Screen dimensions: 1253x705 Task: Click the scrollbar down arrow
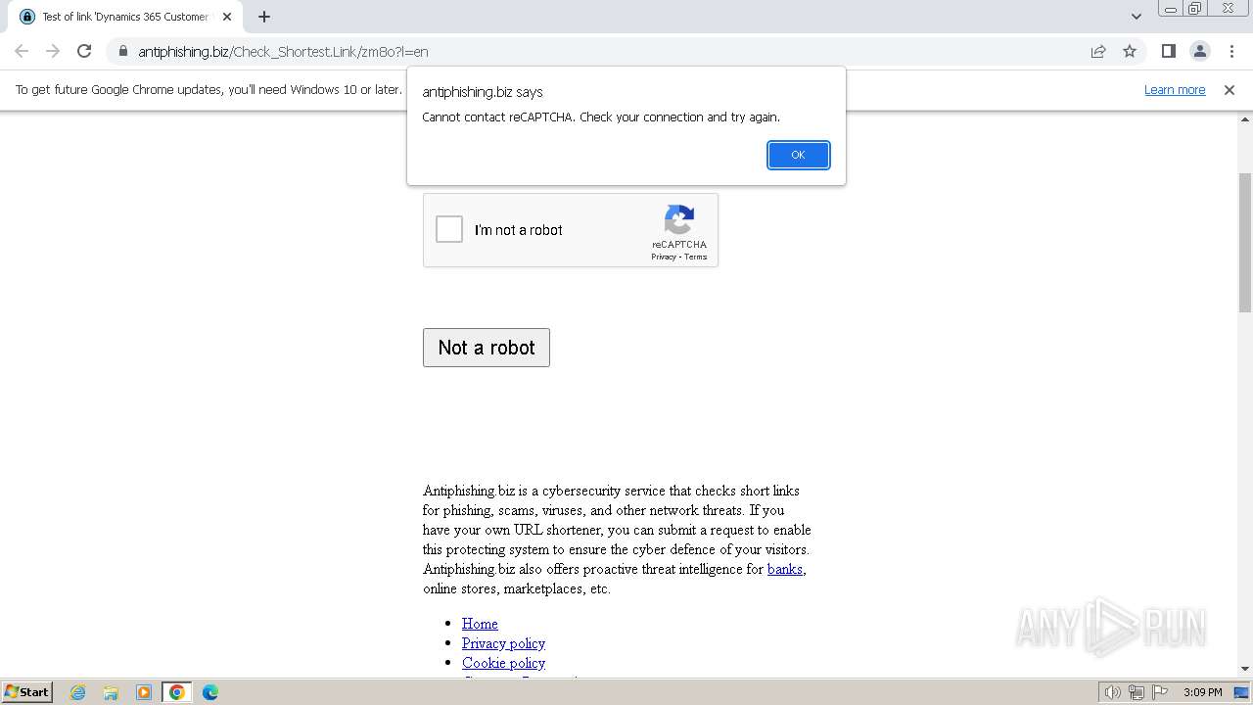coord(1245,669)
